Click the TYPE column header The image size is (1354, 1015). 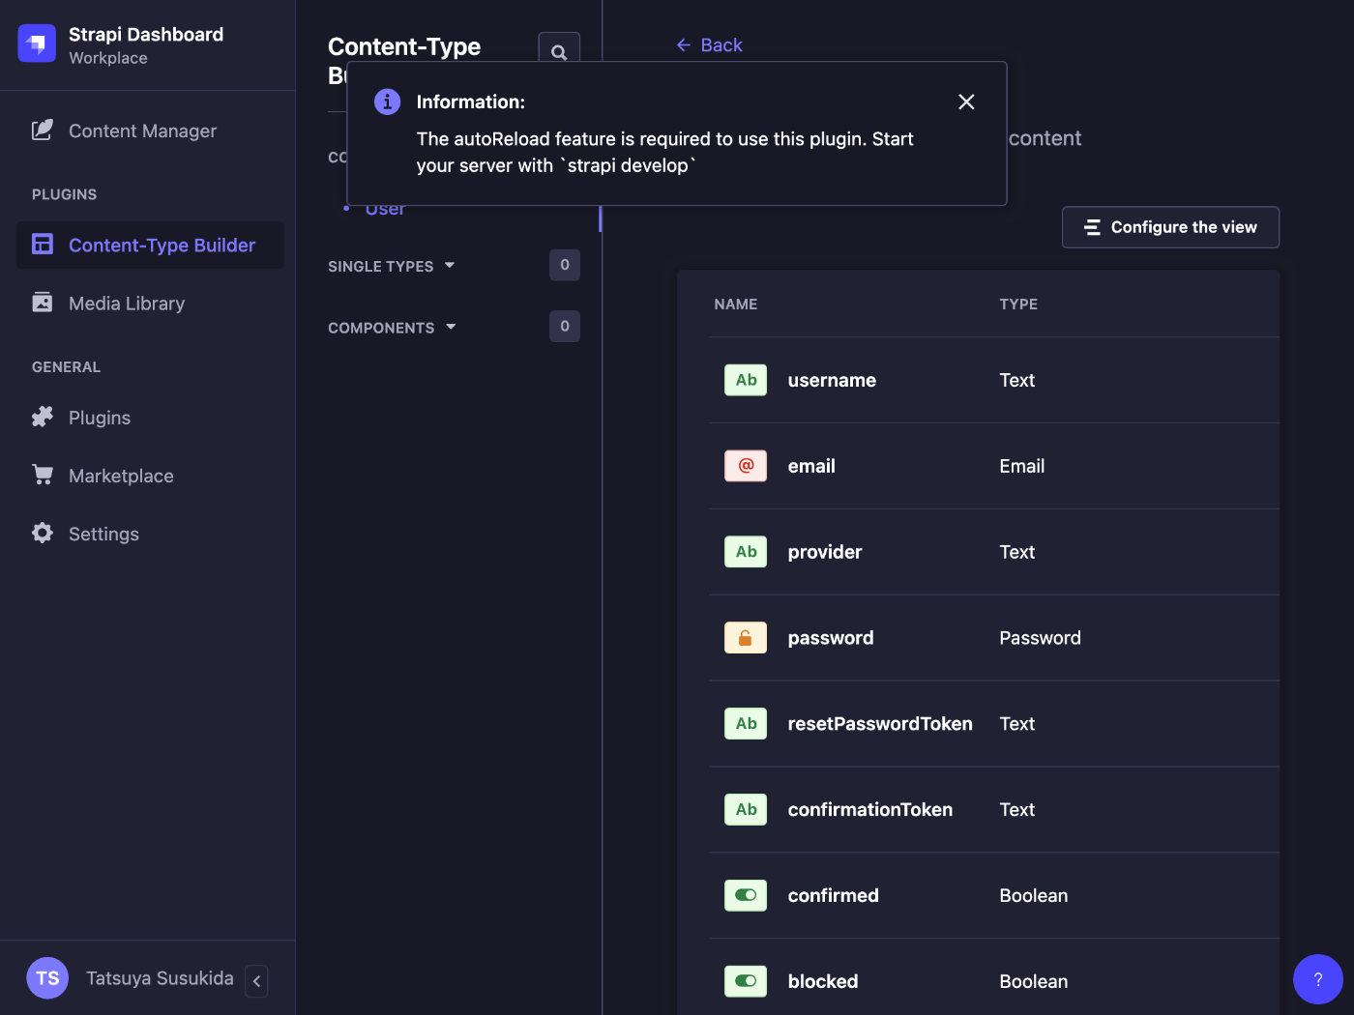pos(1018,304)
